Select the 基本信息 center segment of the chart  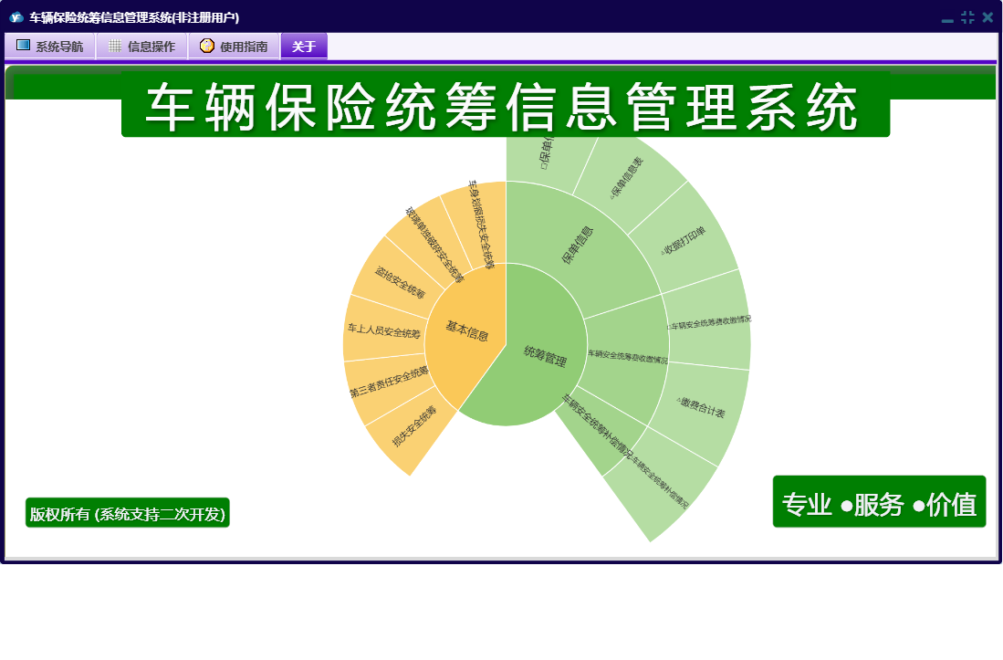tap(466, 331)
